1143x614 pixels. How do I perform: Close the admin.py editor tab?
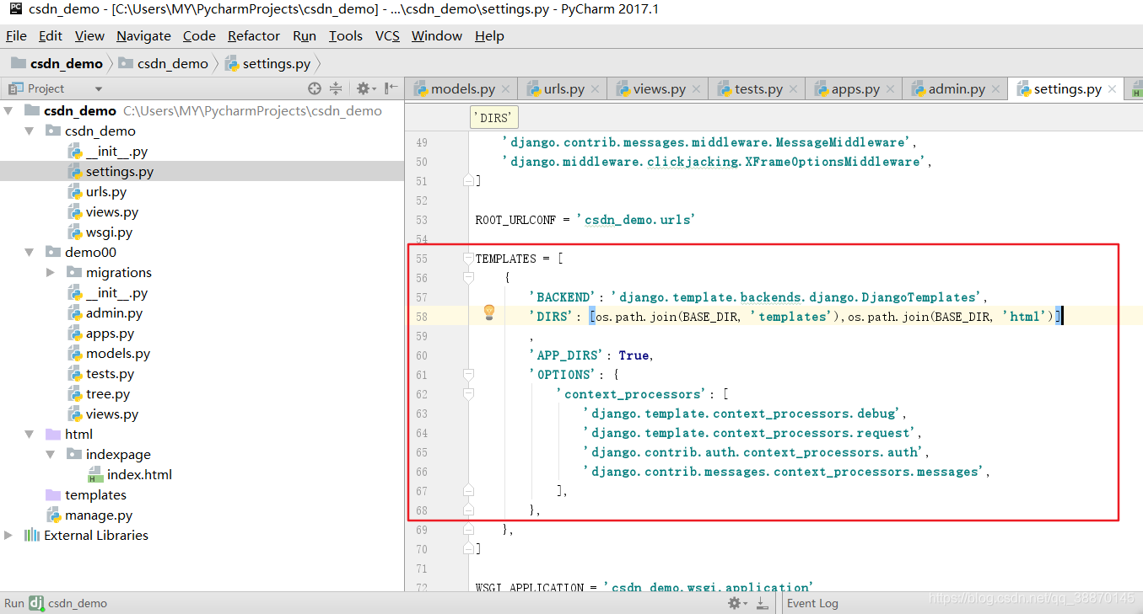tap(996, 89)
